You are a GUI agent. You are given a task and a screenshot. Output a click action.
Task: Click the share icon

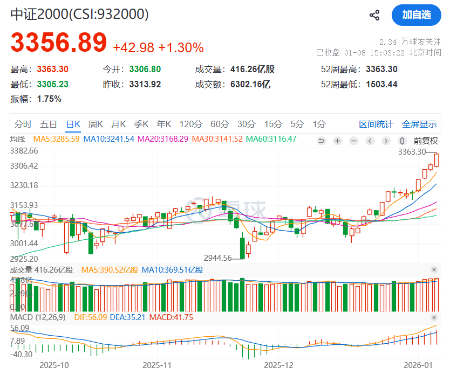[374, 15]
